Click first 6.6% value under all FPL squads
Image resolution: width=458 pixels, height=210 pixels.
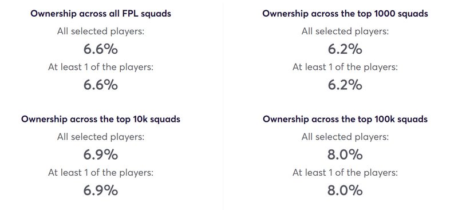101,49
